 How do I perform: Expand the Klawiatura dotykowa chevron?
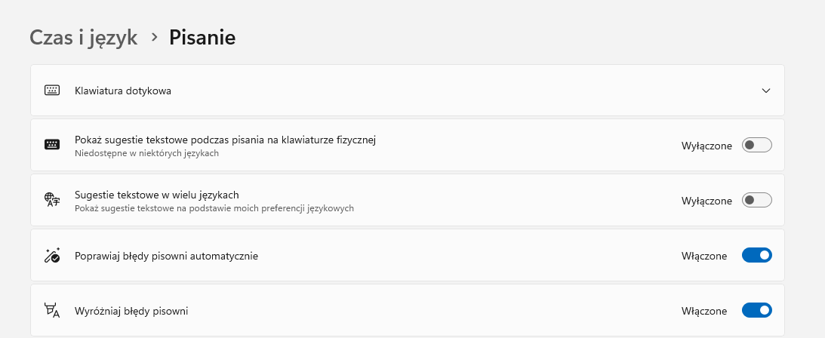[765, 91]
